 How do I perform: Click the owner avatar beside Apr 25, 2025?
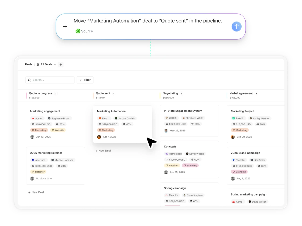tap(166, 172)
